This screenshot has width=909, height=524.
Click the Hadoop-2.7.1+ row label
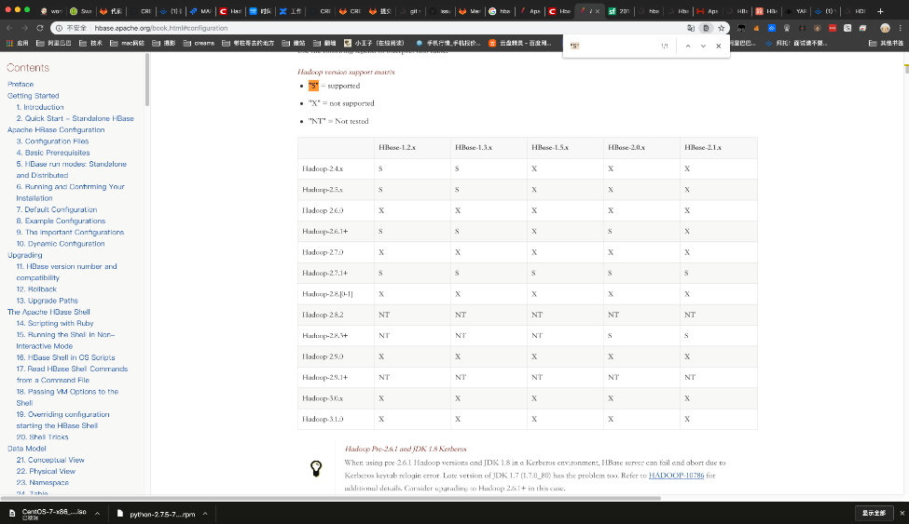point(324,273)
